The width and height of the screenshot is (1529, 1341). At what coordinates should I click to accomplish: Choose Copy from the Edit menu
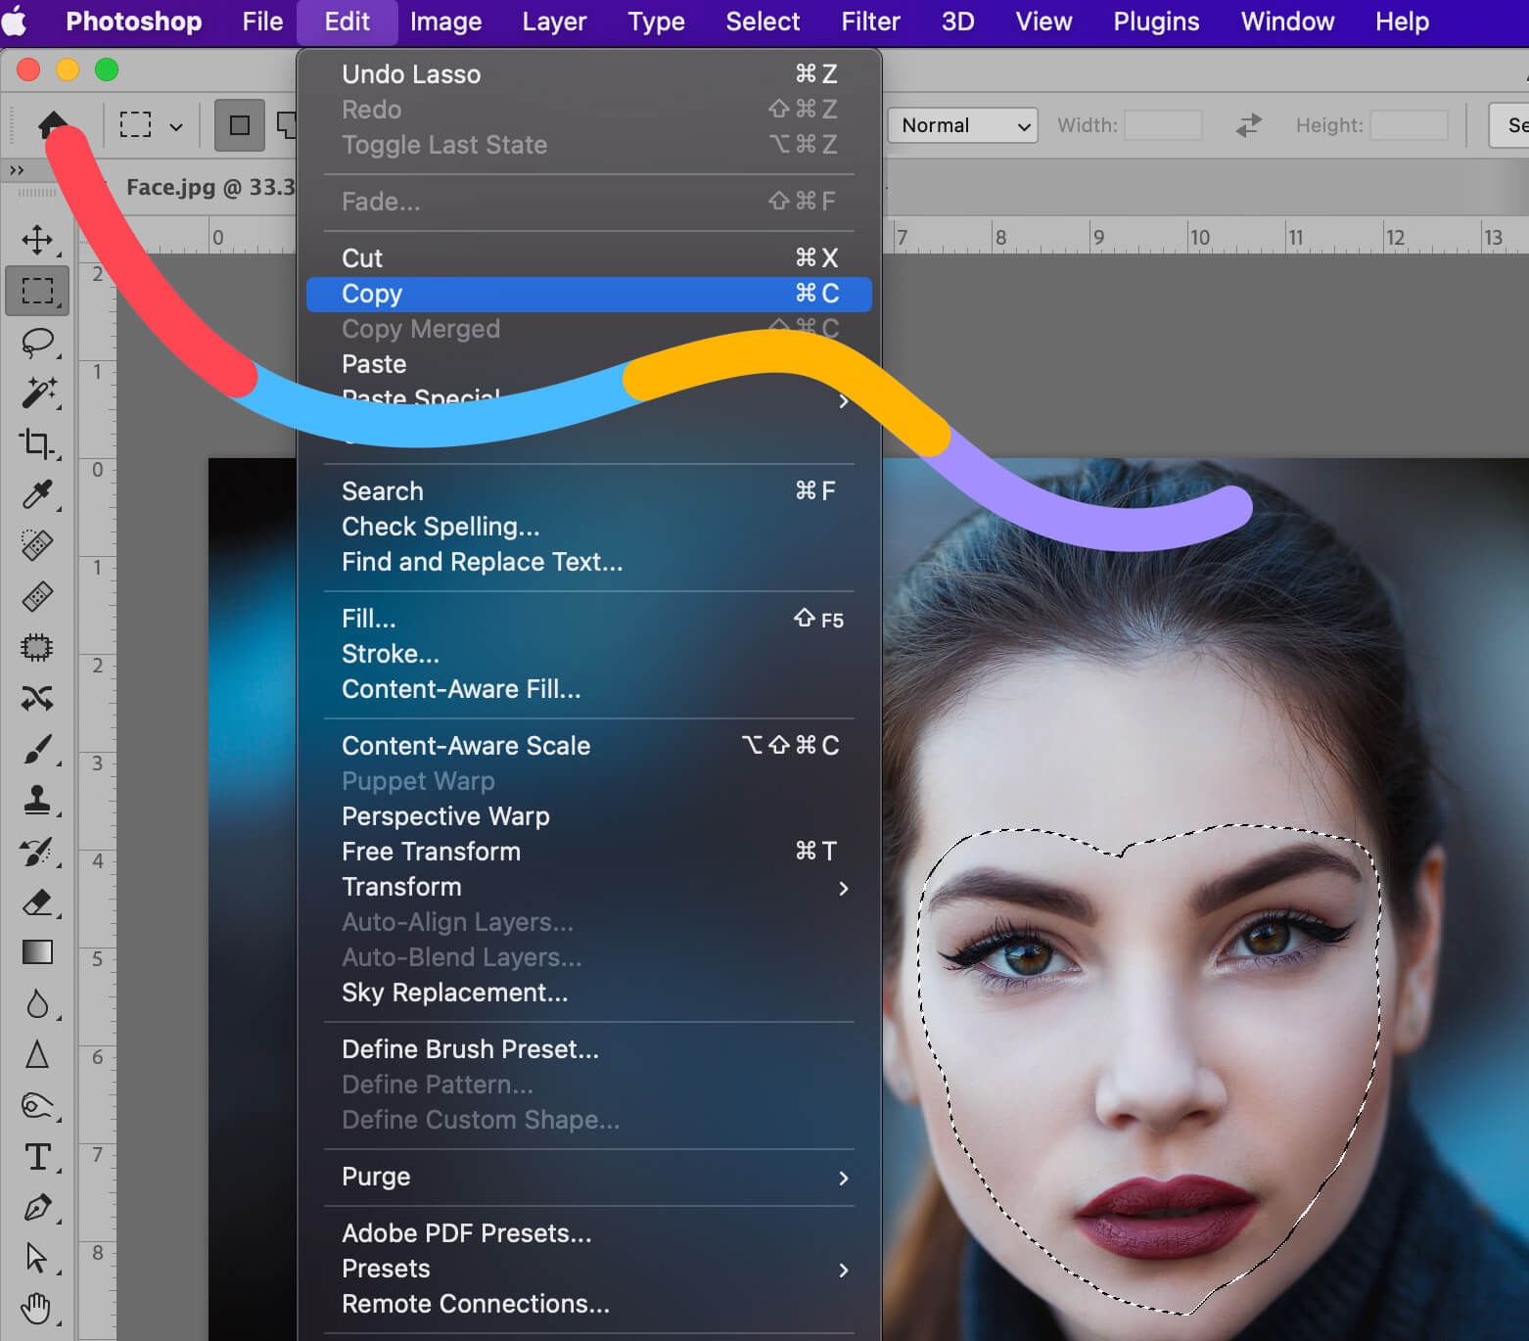tap(587, 294)
